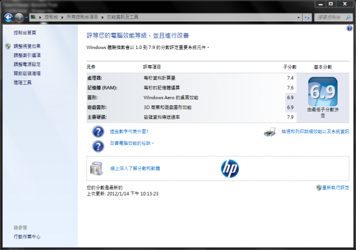Select 效能資訊及工具 breadcrumb
The width and height of the screenshot is (356, 250).
pos(122,17)
